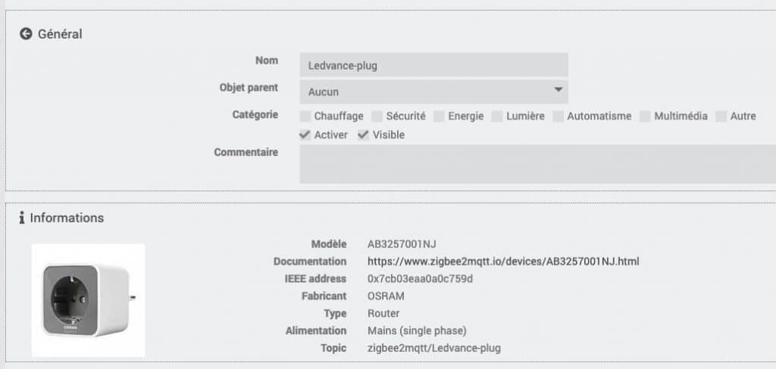The height and width of the screenshot is (369, 776).
Task: Tick the Lumière category checkbox
Action: click(497, 116)
